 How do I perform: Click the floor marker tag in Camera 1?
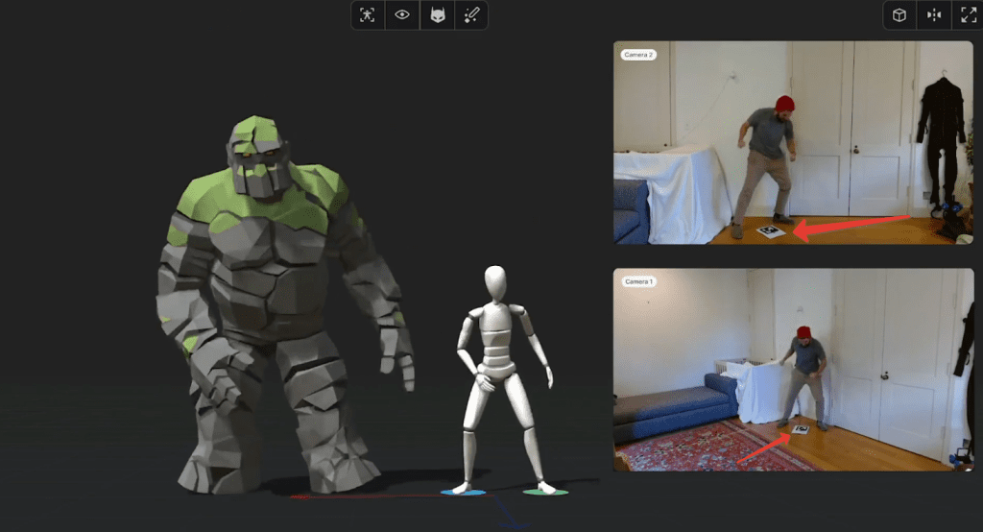[x=800, y=430]
